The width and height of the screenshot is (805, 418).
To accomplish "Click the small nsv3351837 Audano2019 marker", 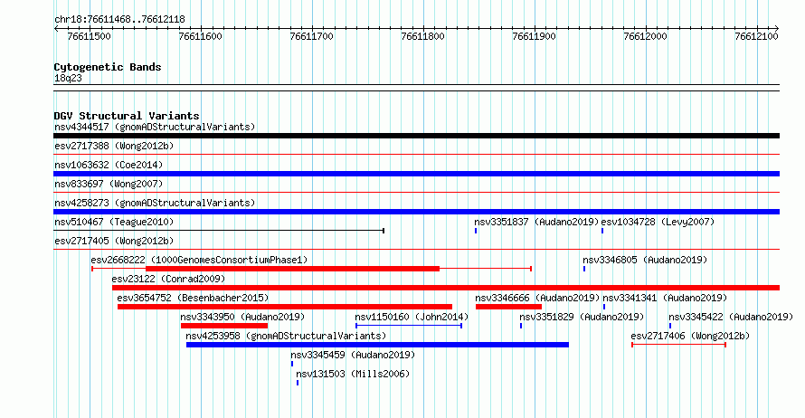I will click(476, 231).
